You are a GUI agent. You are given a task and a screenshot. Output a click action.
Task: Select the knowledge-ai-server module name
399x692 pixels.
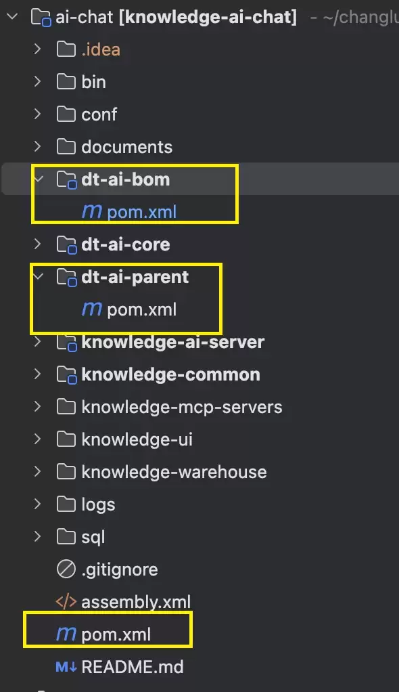click(x=173, y=341)
